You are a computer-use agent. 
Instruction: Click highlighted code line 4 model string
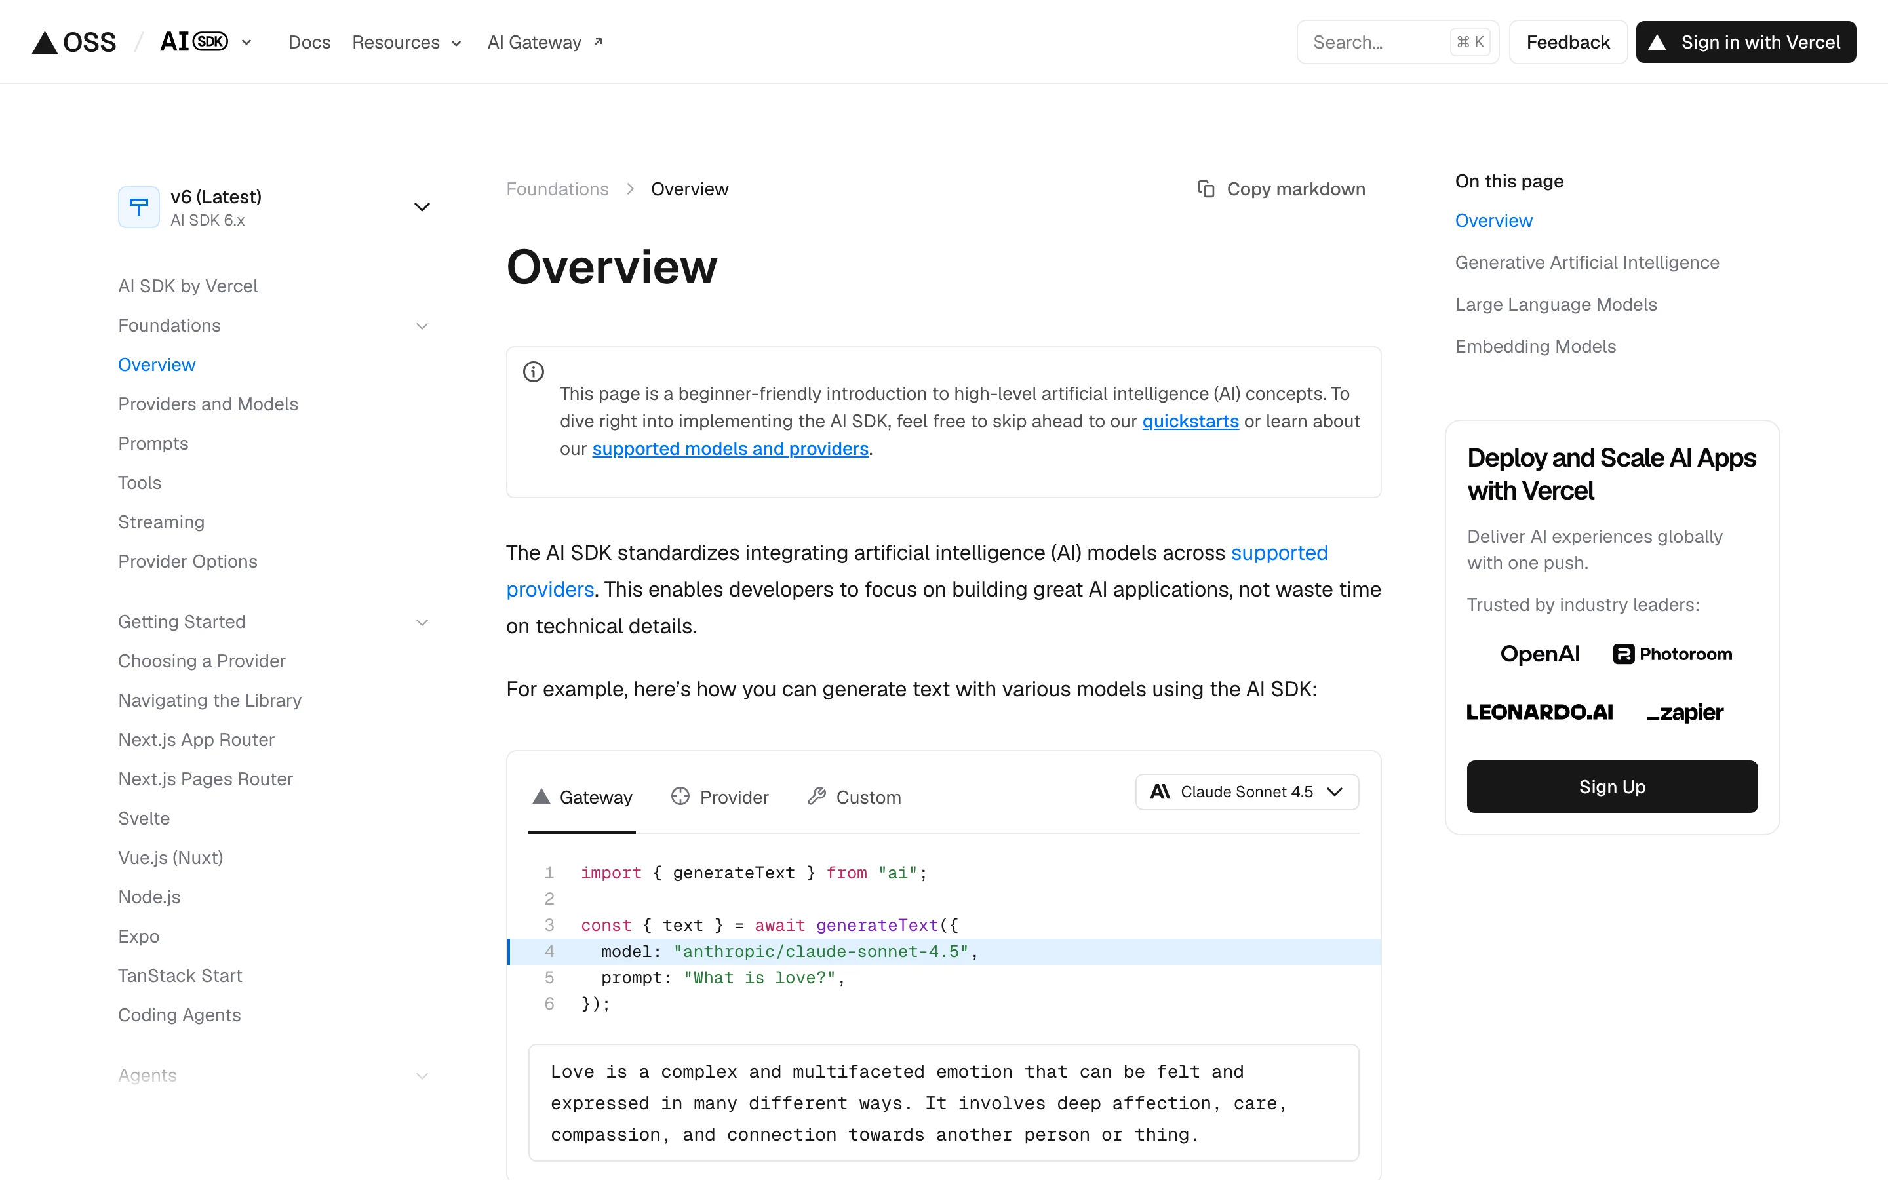coord(821,951)
